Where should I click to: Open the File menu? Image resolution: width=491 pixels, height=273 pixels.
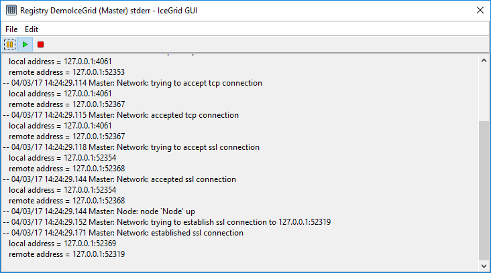[x=11, y=29]
